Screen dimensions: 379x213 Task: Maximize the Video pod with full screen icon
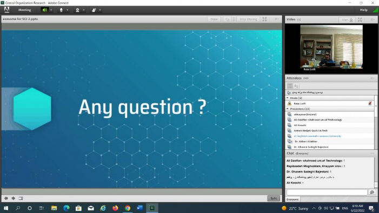pos(360,19)
